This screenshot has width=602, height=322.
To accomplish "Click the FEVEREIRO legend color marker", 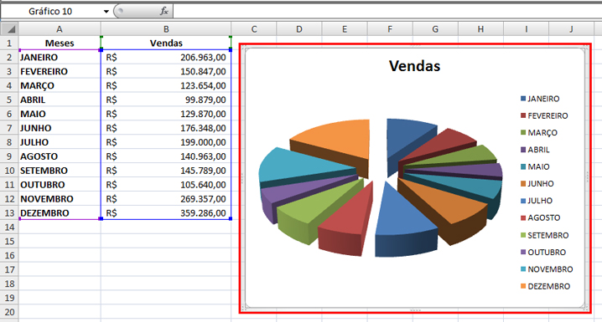I will [523, 115].
